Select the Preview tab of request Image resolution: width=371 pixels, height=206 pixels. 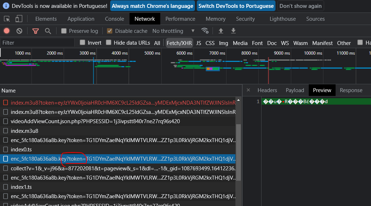coord(322,90)
